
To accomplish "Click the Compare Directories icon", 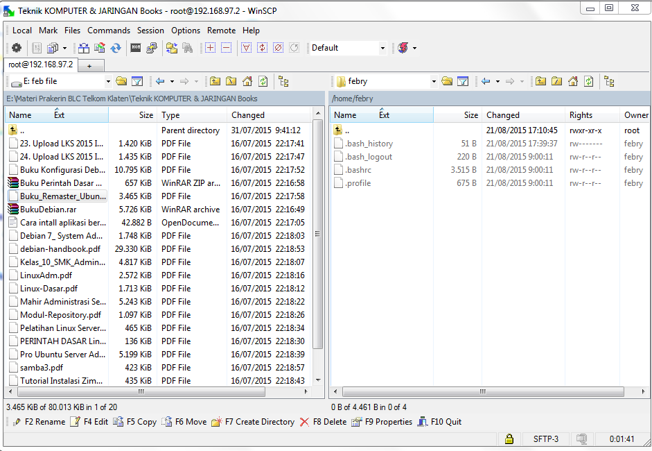I will 84,48.
